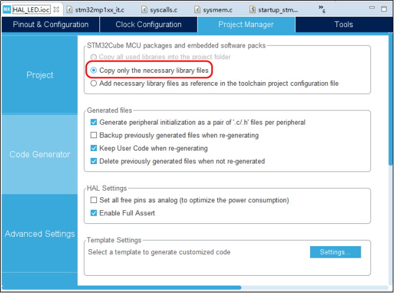Viewport: 394px width, 293px height.
Task: Open the Project section in sidebar
Action: (40, 75)
